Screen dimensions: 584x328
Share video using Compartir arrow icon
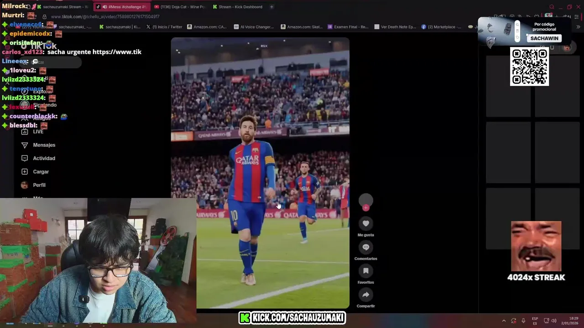(x=365, y=294)
